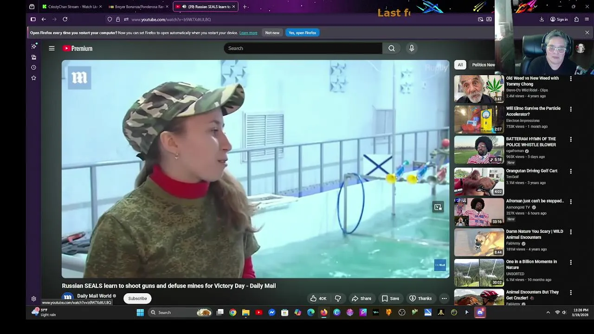Toggle Subscribe for Daily Mail World

[137, 299]
